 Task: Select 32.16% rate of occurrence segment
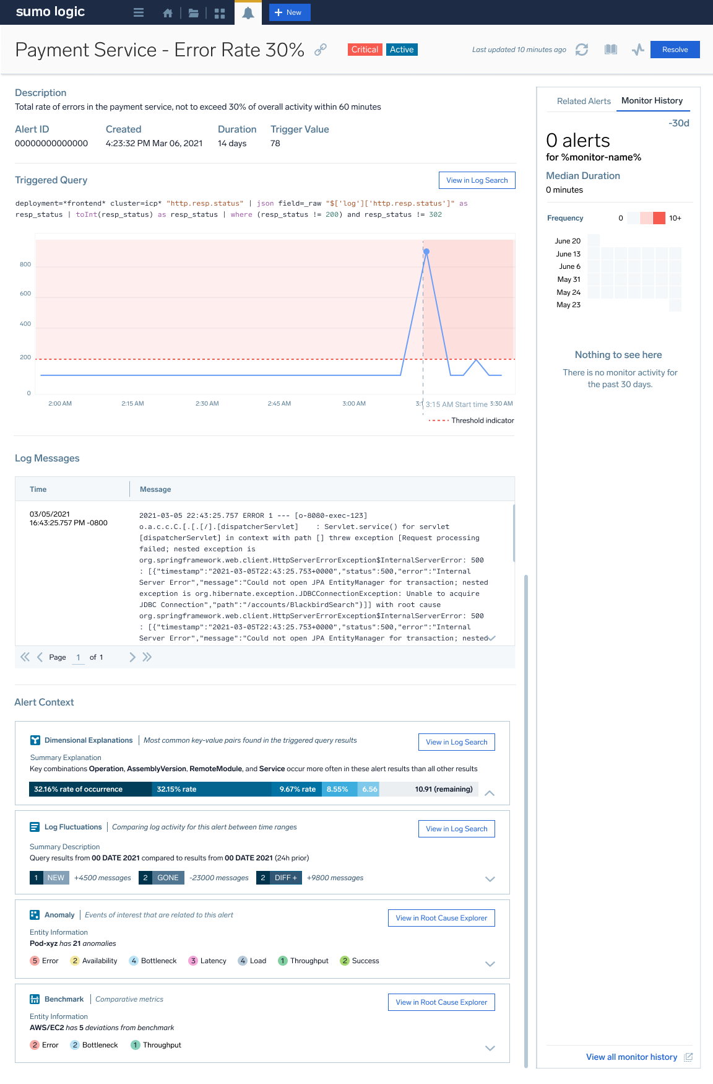coord(90,789)
